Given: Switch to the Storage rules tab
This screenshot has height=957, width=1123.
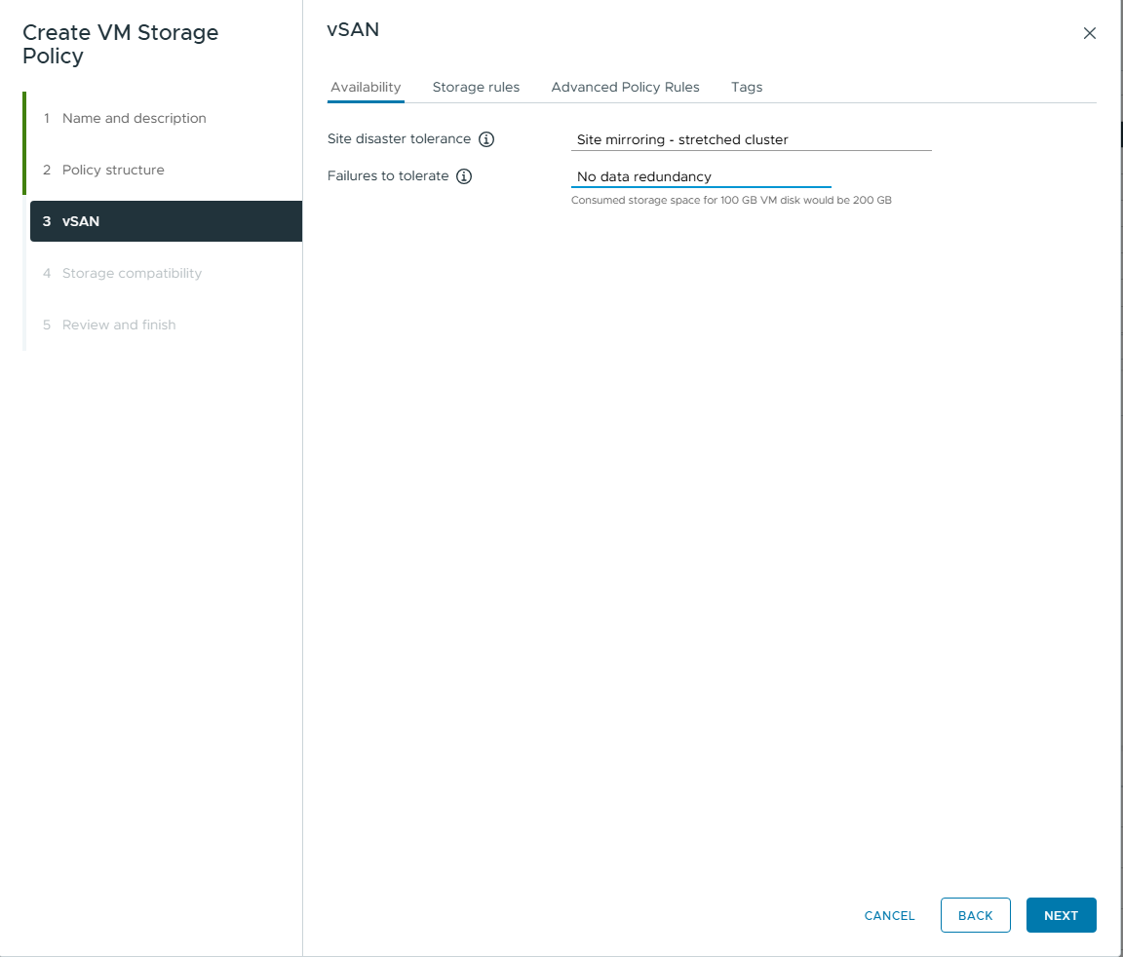Looking at the screenshot, I should pos(476,87).
